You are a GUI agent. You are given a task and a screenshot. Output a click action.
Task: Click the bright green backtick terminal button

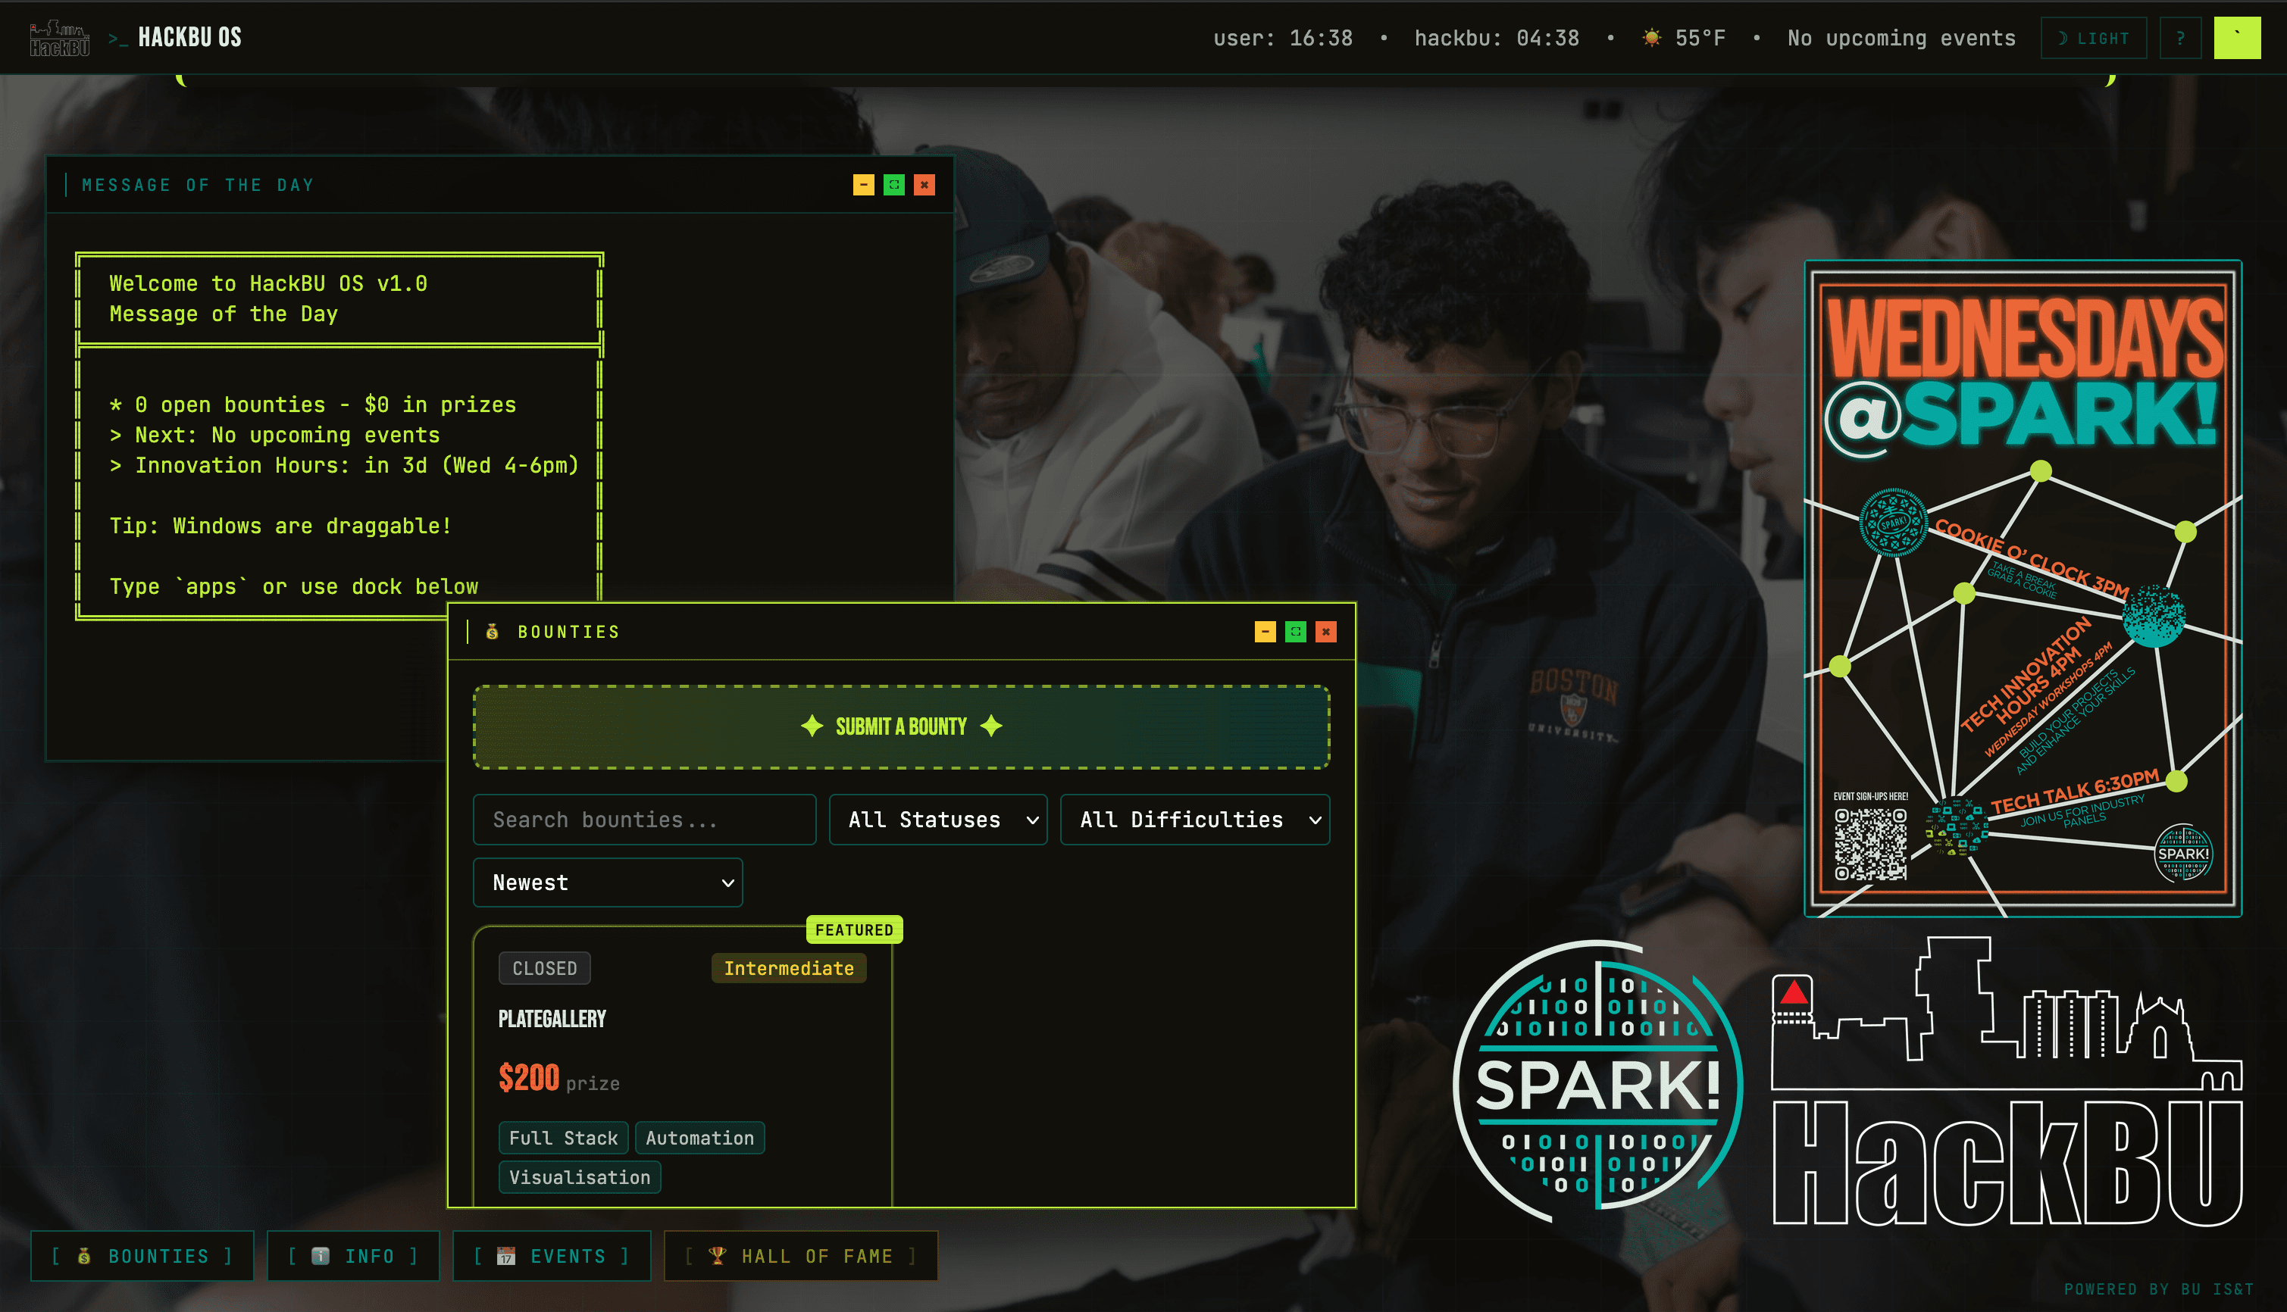click(2236, 38)
